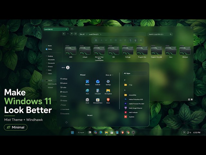Screen dimensions: 206x155
Task: Click the Search Local Disk (C:) field
Action: [160, 34]
